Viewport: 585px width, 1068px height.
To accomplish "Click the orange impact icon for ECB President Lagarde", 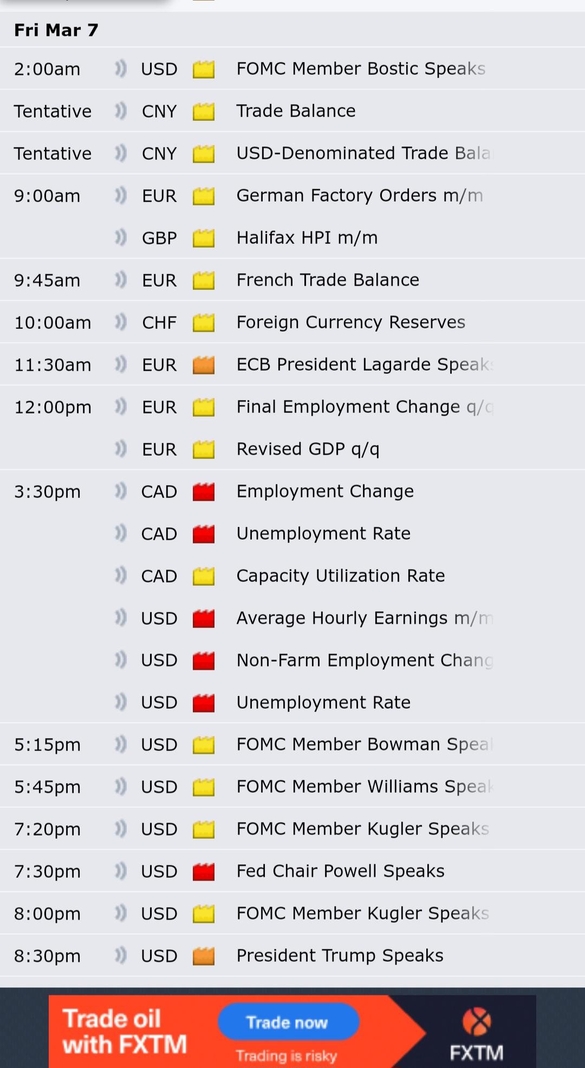I will (204, 365).
